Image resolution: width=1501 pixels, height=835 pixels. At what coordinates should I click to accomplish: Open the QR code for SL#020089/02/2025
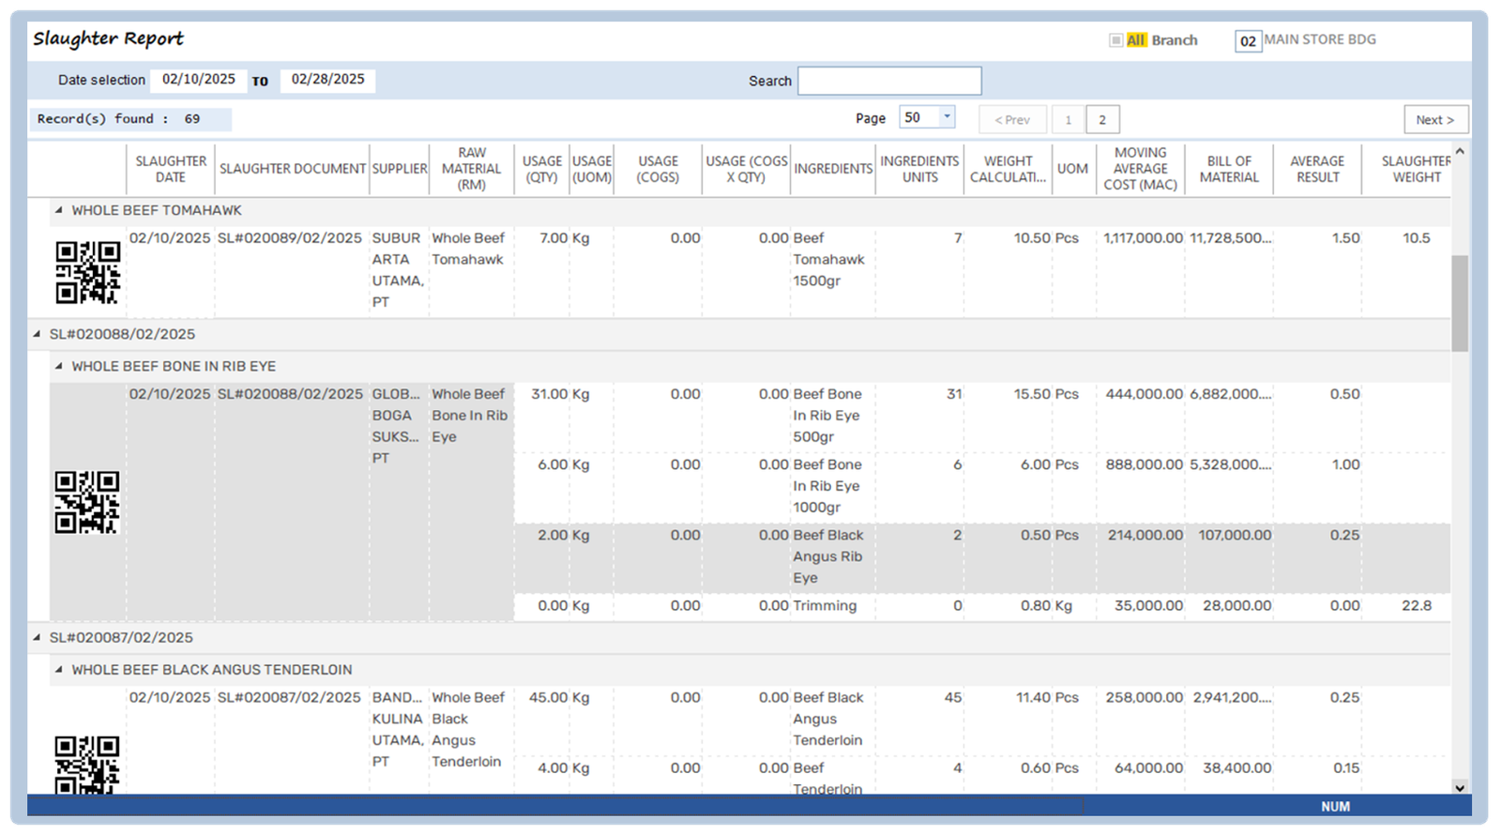pos(87,272)
